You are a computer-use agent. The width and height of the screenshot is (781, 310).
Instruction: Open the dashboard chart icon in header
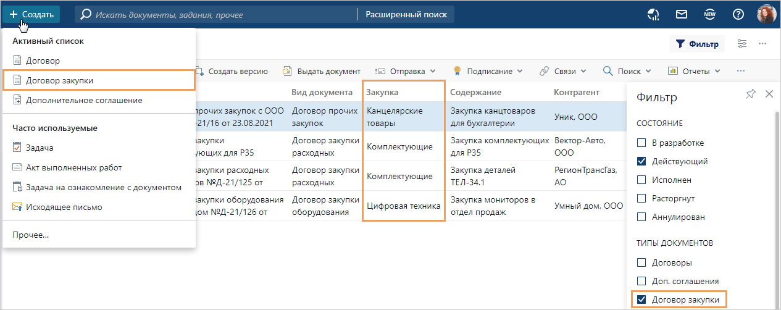pos(654,14)
